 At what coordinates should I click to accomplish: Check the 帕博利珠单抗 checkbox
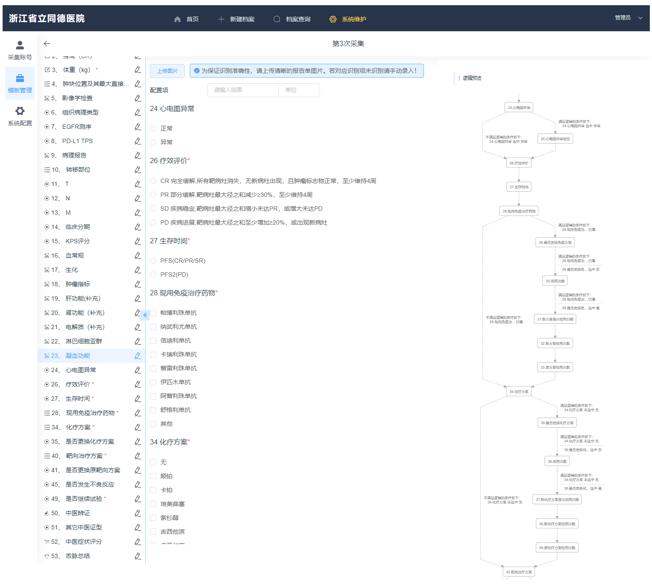pos(153,313)
